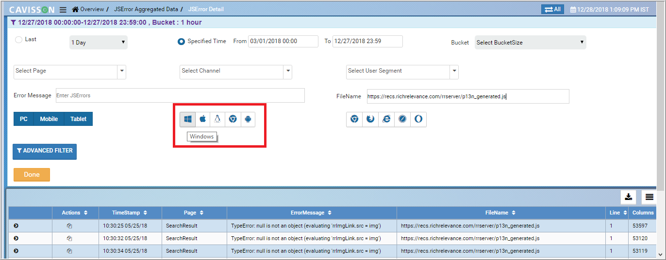Open the Select Channel dropdown
666x260 pixels.
point(236,72)
